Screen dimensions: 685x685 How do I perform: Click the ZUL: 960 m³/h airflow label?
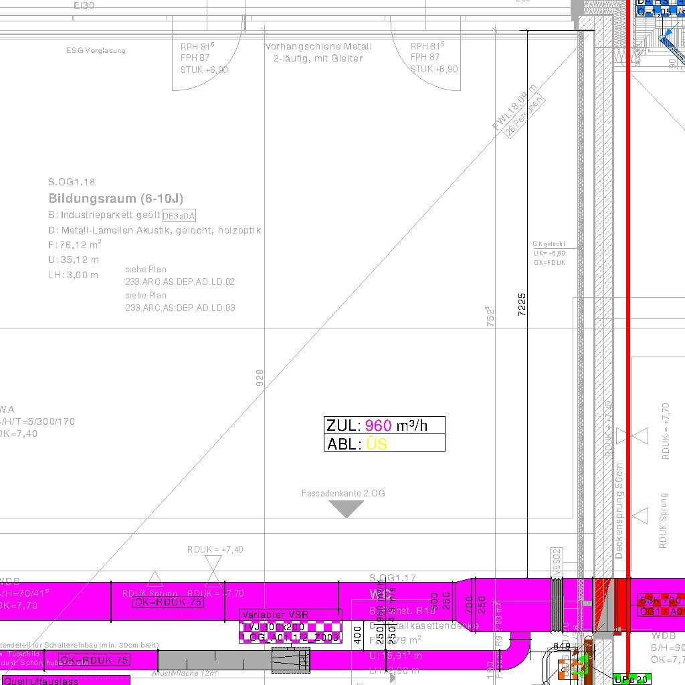click(384, 425)
